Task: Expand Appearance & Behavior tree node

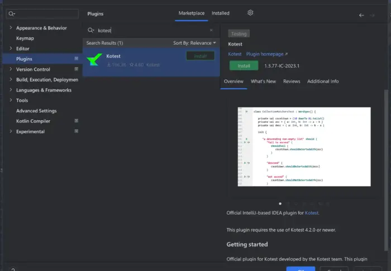Action: [x=11, y=28]
